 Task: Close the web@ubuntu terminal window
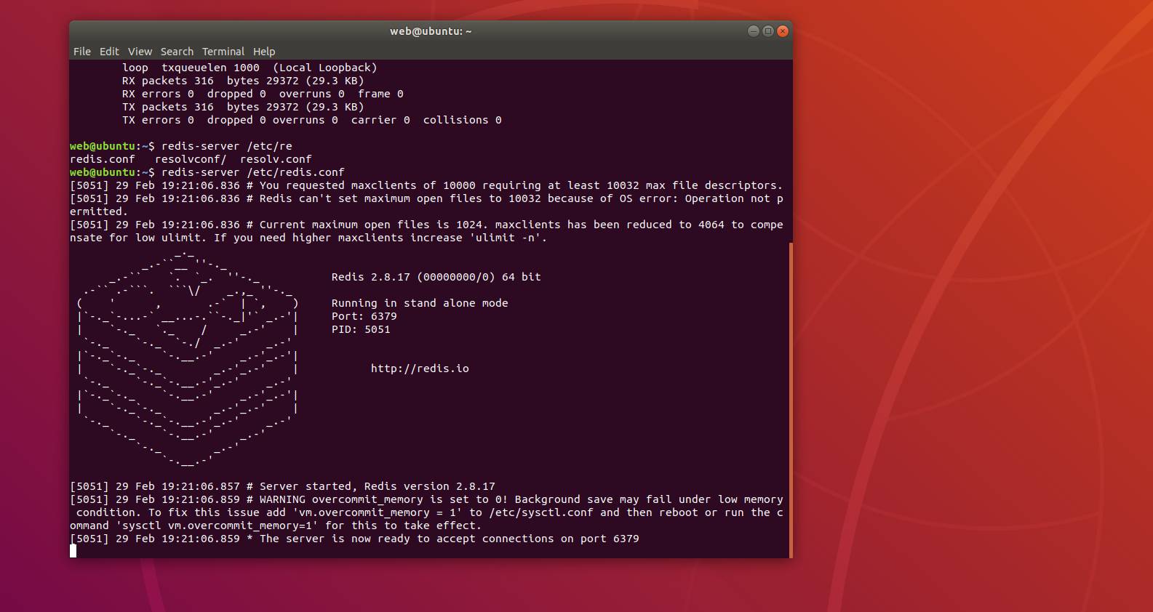click(783, 31)
